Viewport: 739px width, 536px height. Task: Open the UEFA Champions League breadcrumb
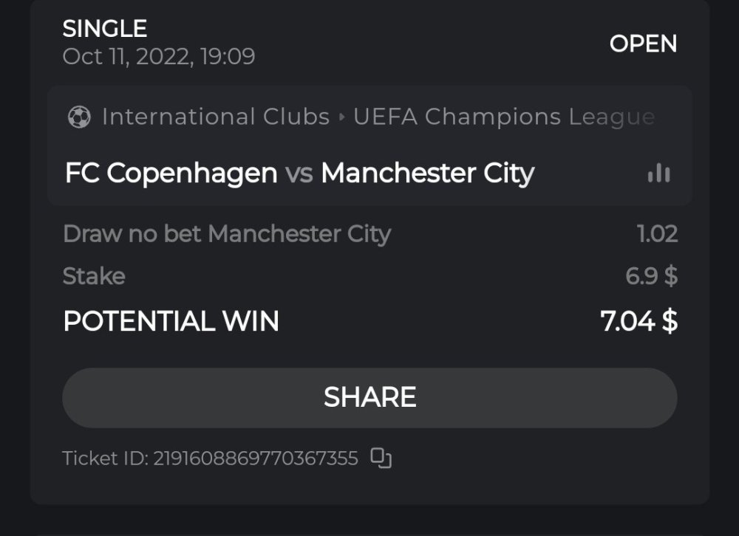503,117
